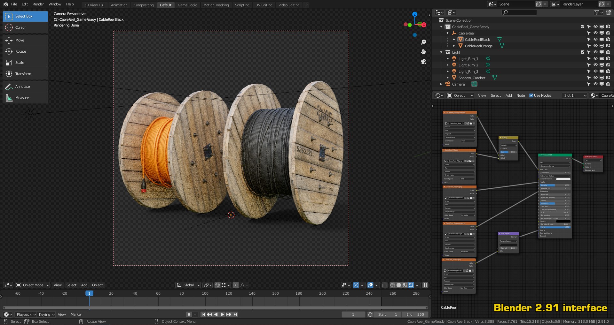Select the Transform tool

pyautogui.click(x=25, y=74)
